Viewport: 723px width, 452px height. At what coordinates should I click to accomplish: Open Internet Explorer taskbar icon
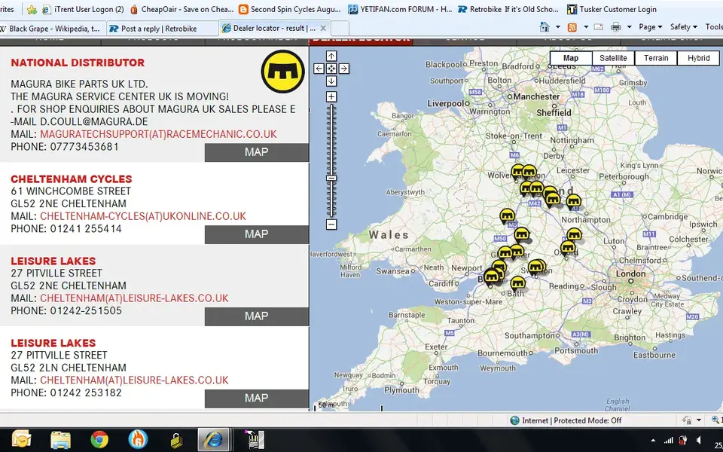pos(213,439)
